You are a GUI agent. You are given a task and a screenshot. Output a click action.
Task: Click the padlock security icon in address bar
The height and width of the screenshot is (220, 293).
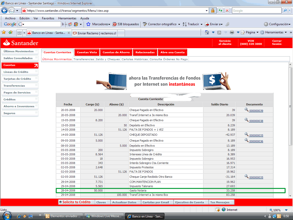pyautogui.click(x=213, y=10)
